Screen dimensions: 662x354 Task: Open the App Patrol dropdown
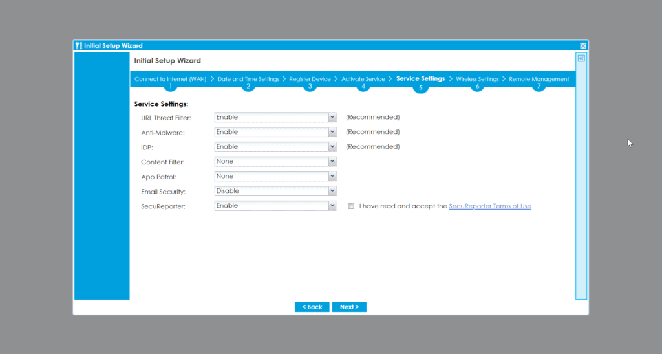[x=332, y=176]
